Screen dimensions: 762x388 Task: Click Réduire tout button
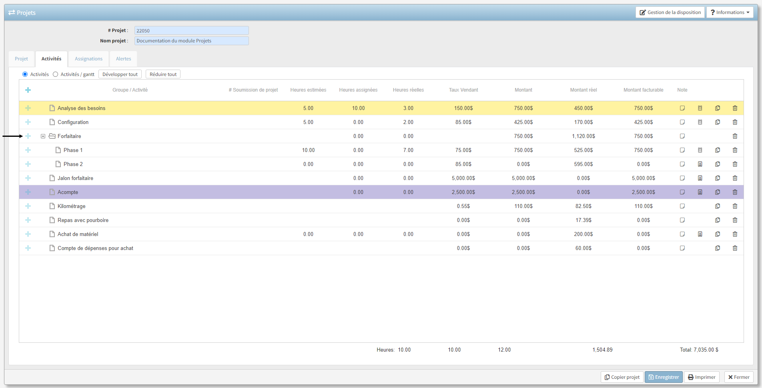(x=163, y=74)
